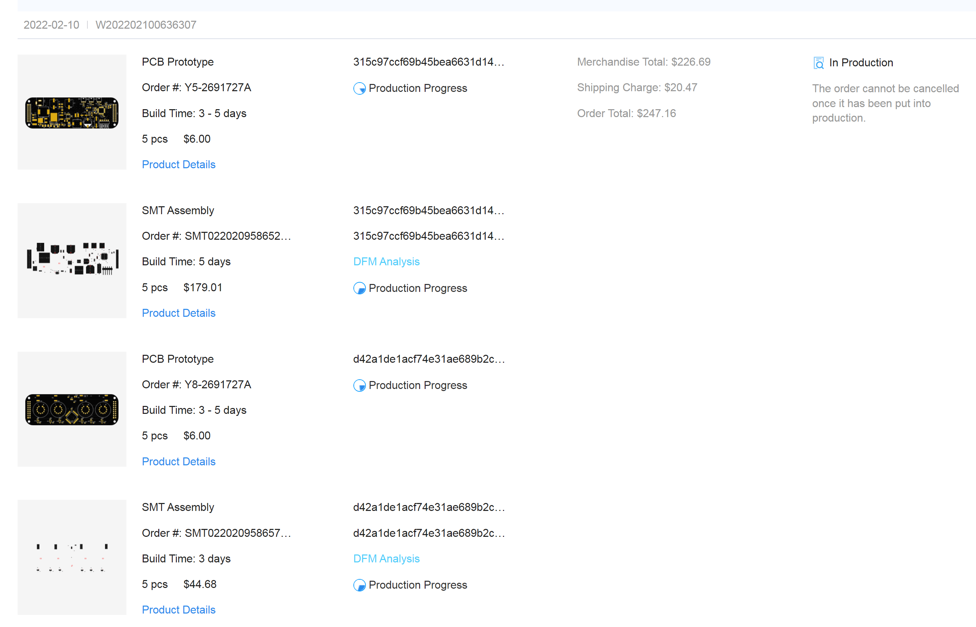
Task: Click the Y5-2691727A PCB board thumbnail
Action: pos(72,112)
